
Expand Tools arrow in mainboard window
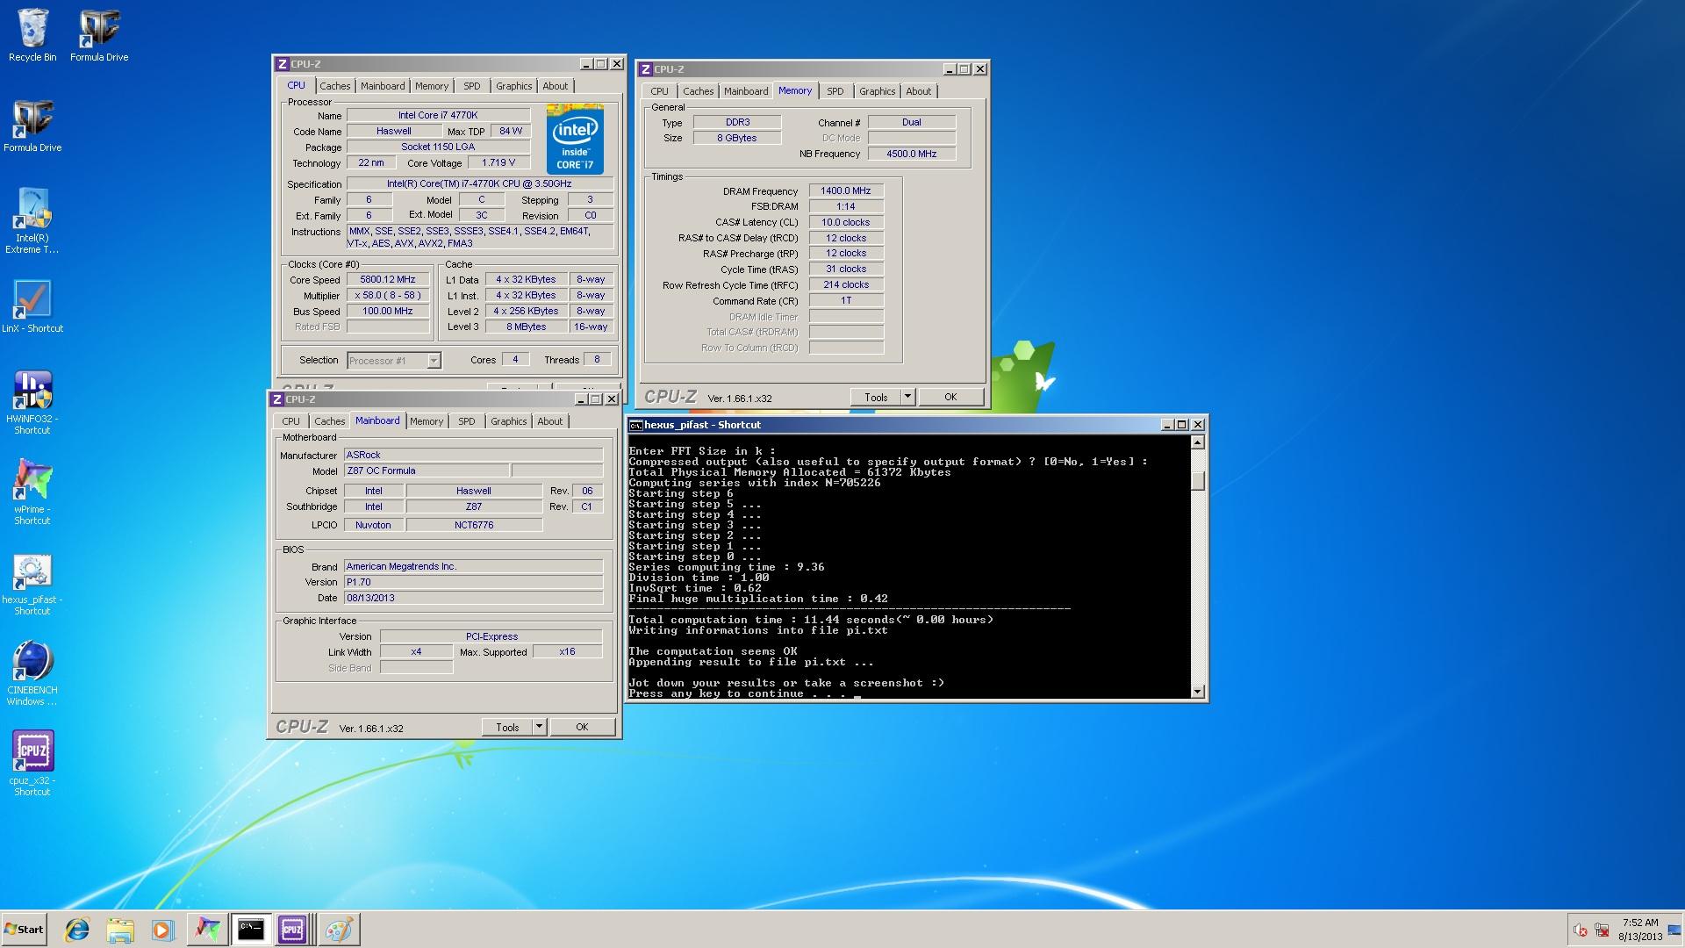point(539,727)
